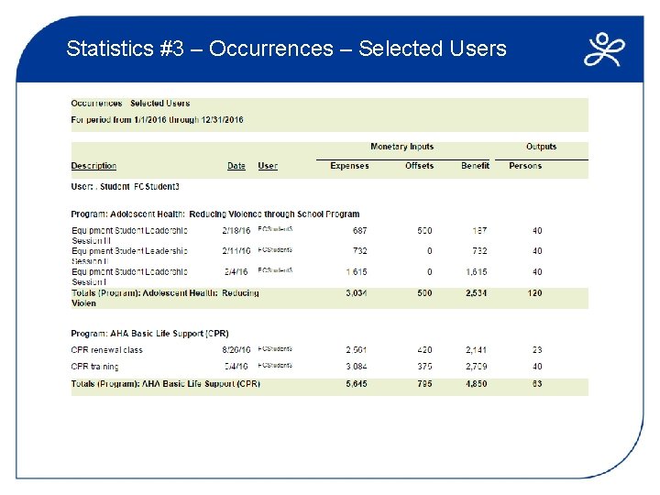Click the Benefit column heading

click(475, 166)
